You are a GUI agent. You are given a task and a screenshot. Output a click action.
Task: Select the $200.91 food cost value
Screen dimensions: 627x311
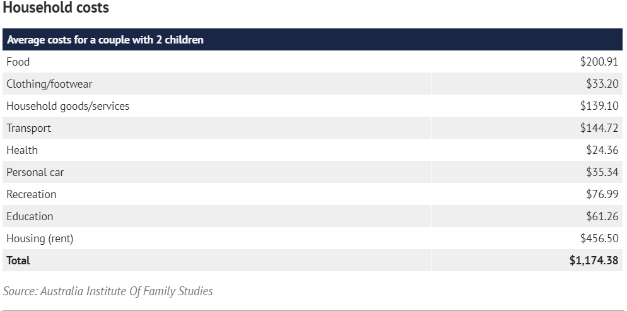point(599,62)
